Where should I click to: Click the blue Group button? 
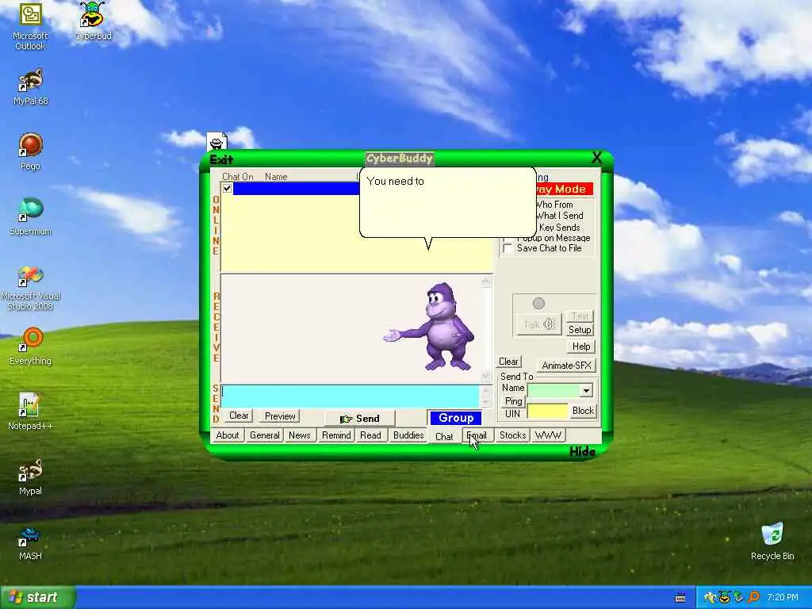(456, 418)
